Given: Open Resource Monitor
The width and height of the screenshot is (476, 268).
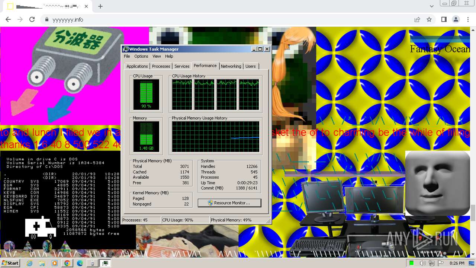Looking at the screenshot, I should pos(229,203).
